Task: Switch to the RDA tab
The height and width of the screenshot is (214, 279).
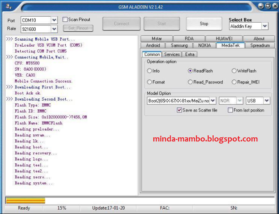Action: (x=189, y=39)
